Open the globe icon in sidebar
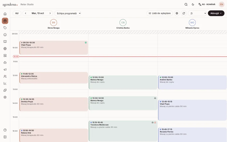This screenshot has height=142, width=227. [5, 49]
